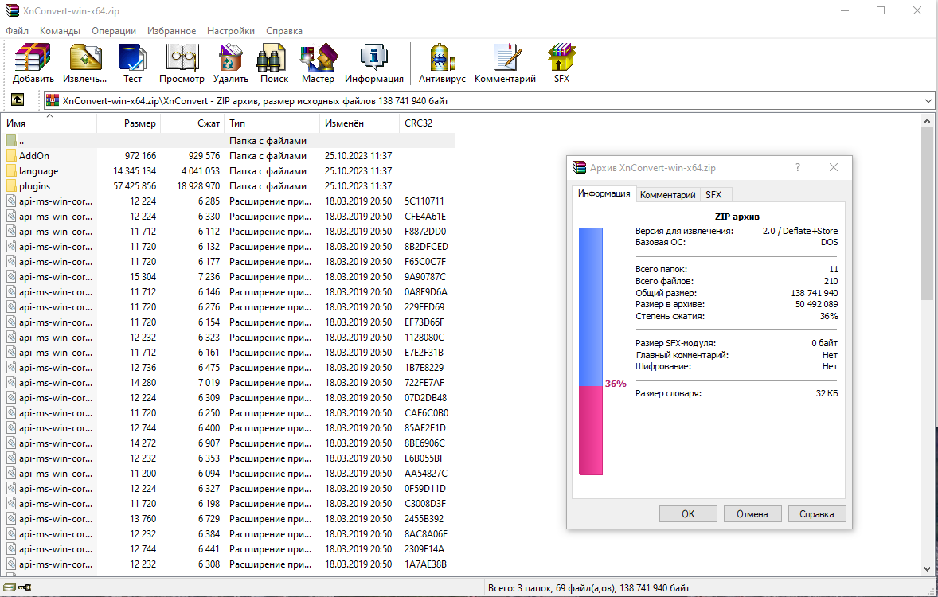Confirm with the OK button
This screenshot has width=938, height=597.
688,514
